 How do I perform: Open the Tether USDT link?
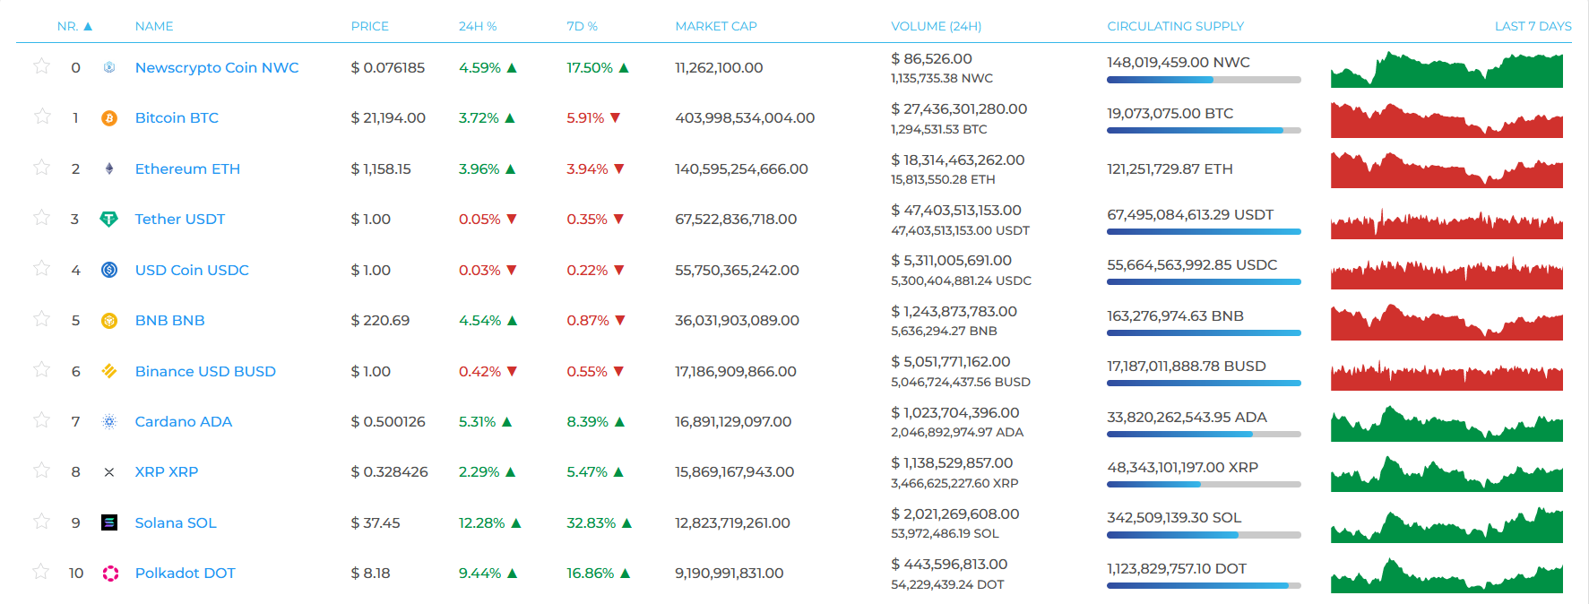point(180,220)
